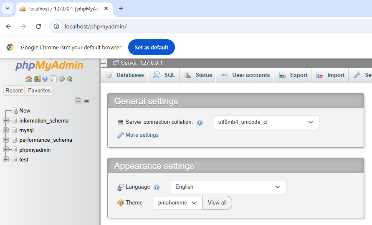The width and height of the screenshot is (372, 225).
Task: Select the performance_schema database
Action: [x=46, y=140]
